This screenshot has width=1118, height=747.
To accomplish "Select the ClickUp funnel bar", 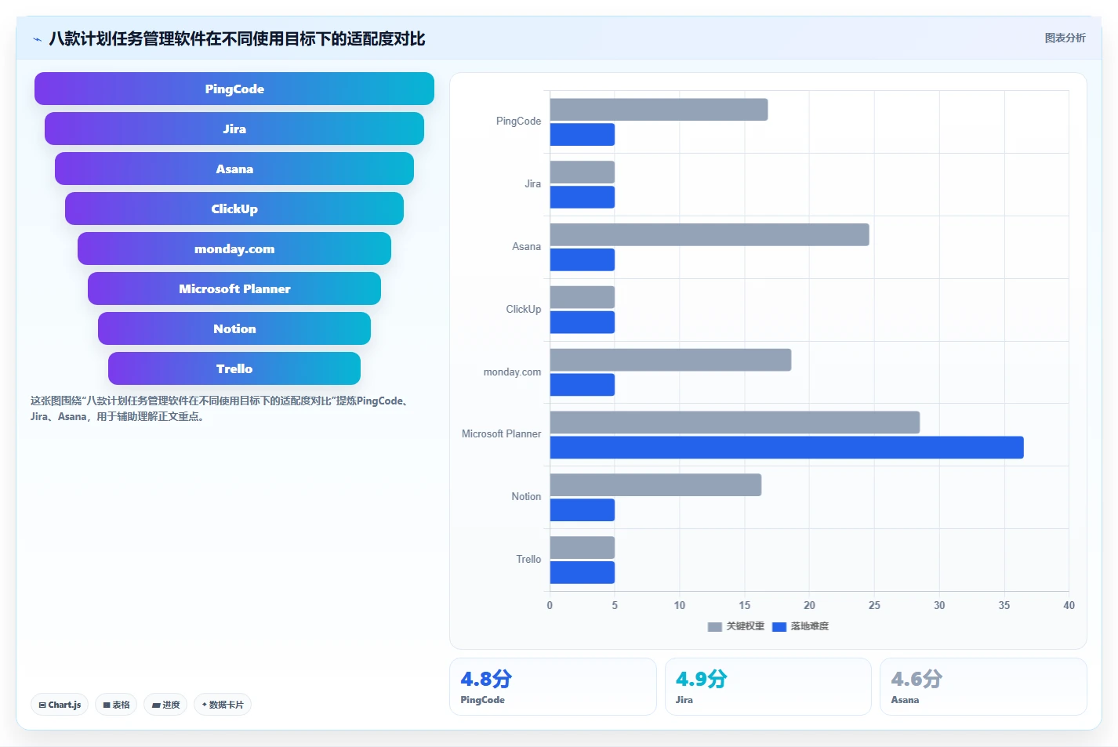I will tap(234, 209).
